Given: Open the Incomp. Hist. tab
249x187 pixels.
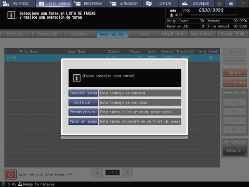Looking at the screenshot, I should point(233,34).
